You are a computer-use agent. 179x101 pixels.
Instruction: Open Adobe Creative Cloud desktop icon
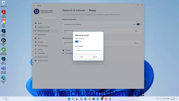[4, 23]
